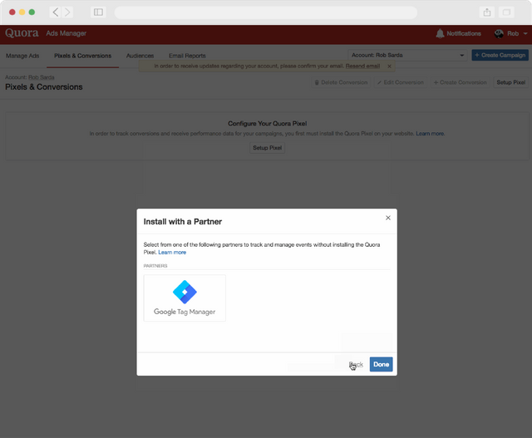Click Setup Pixel under Configure Your Quora Pixel

pos(268,148)
